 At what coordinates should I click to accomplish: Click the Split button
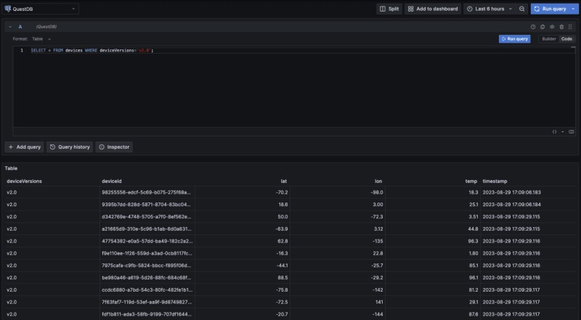click(x=389, y=9)
